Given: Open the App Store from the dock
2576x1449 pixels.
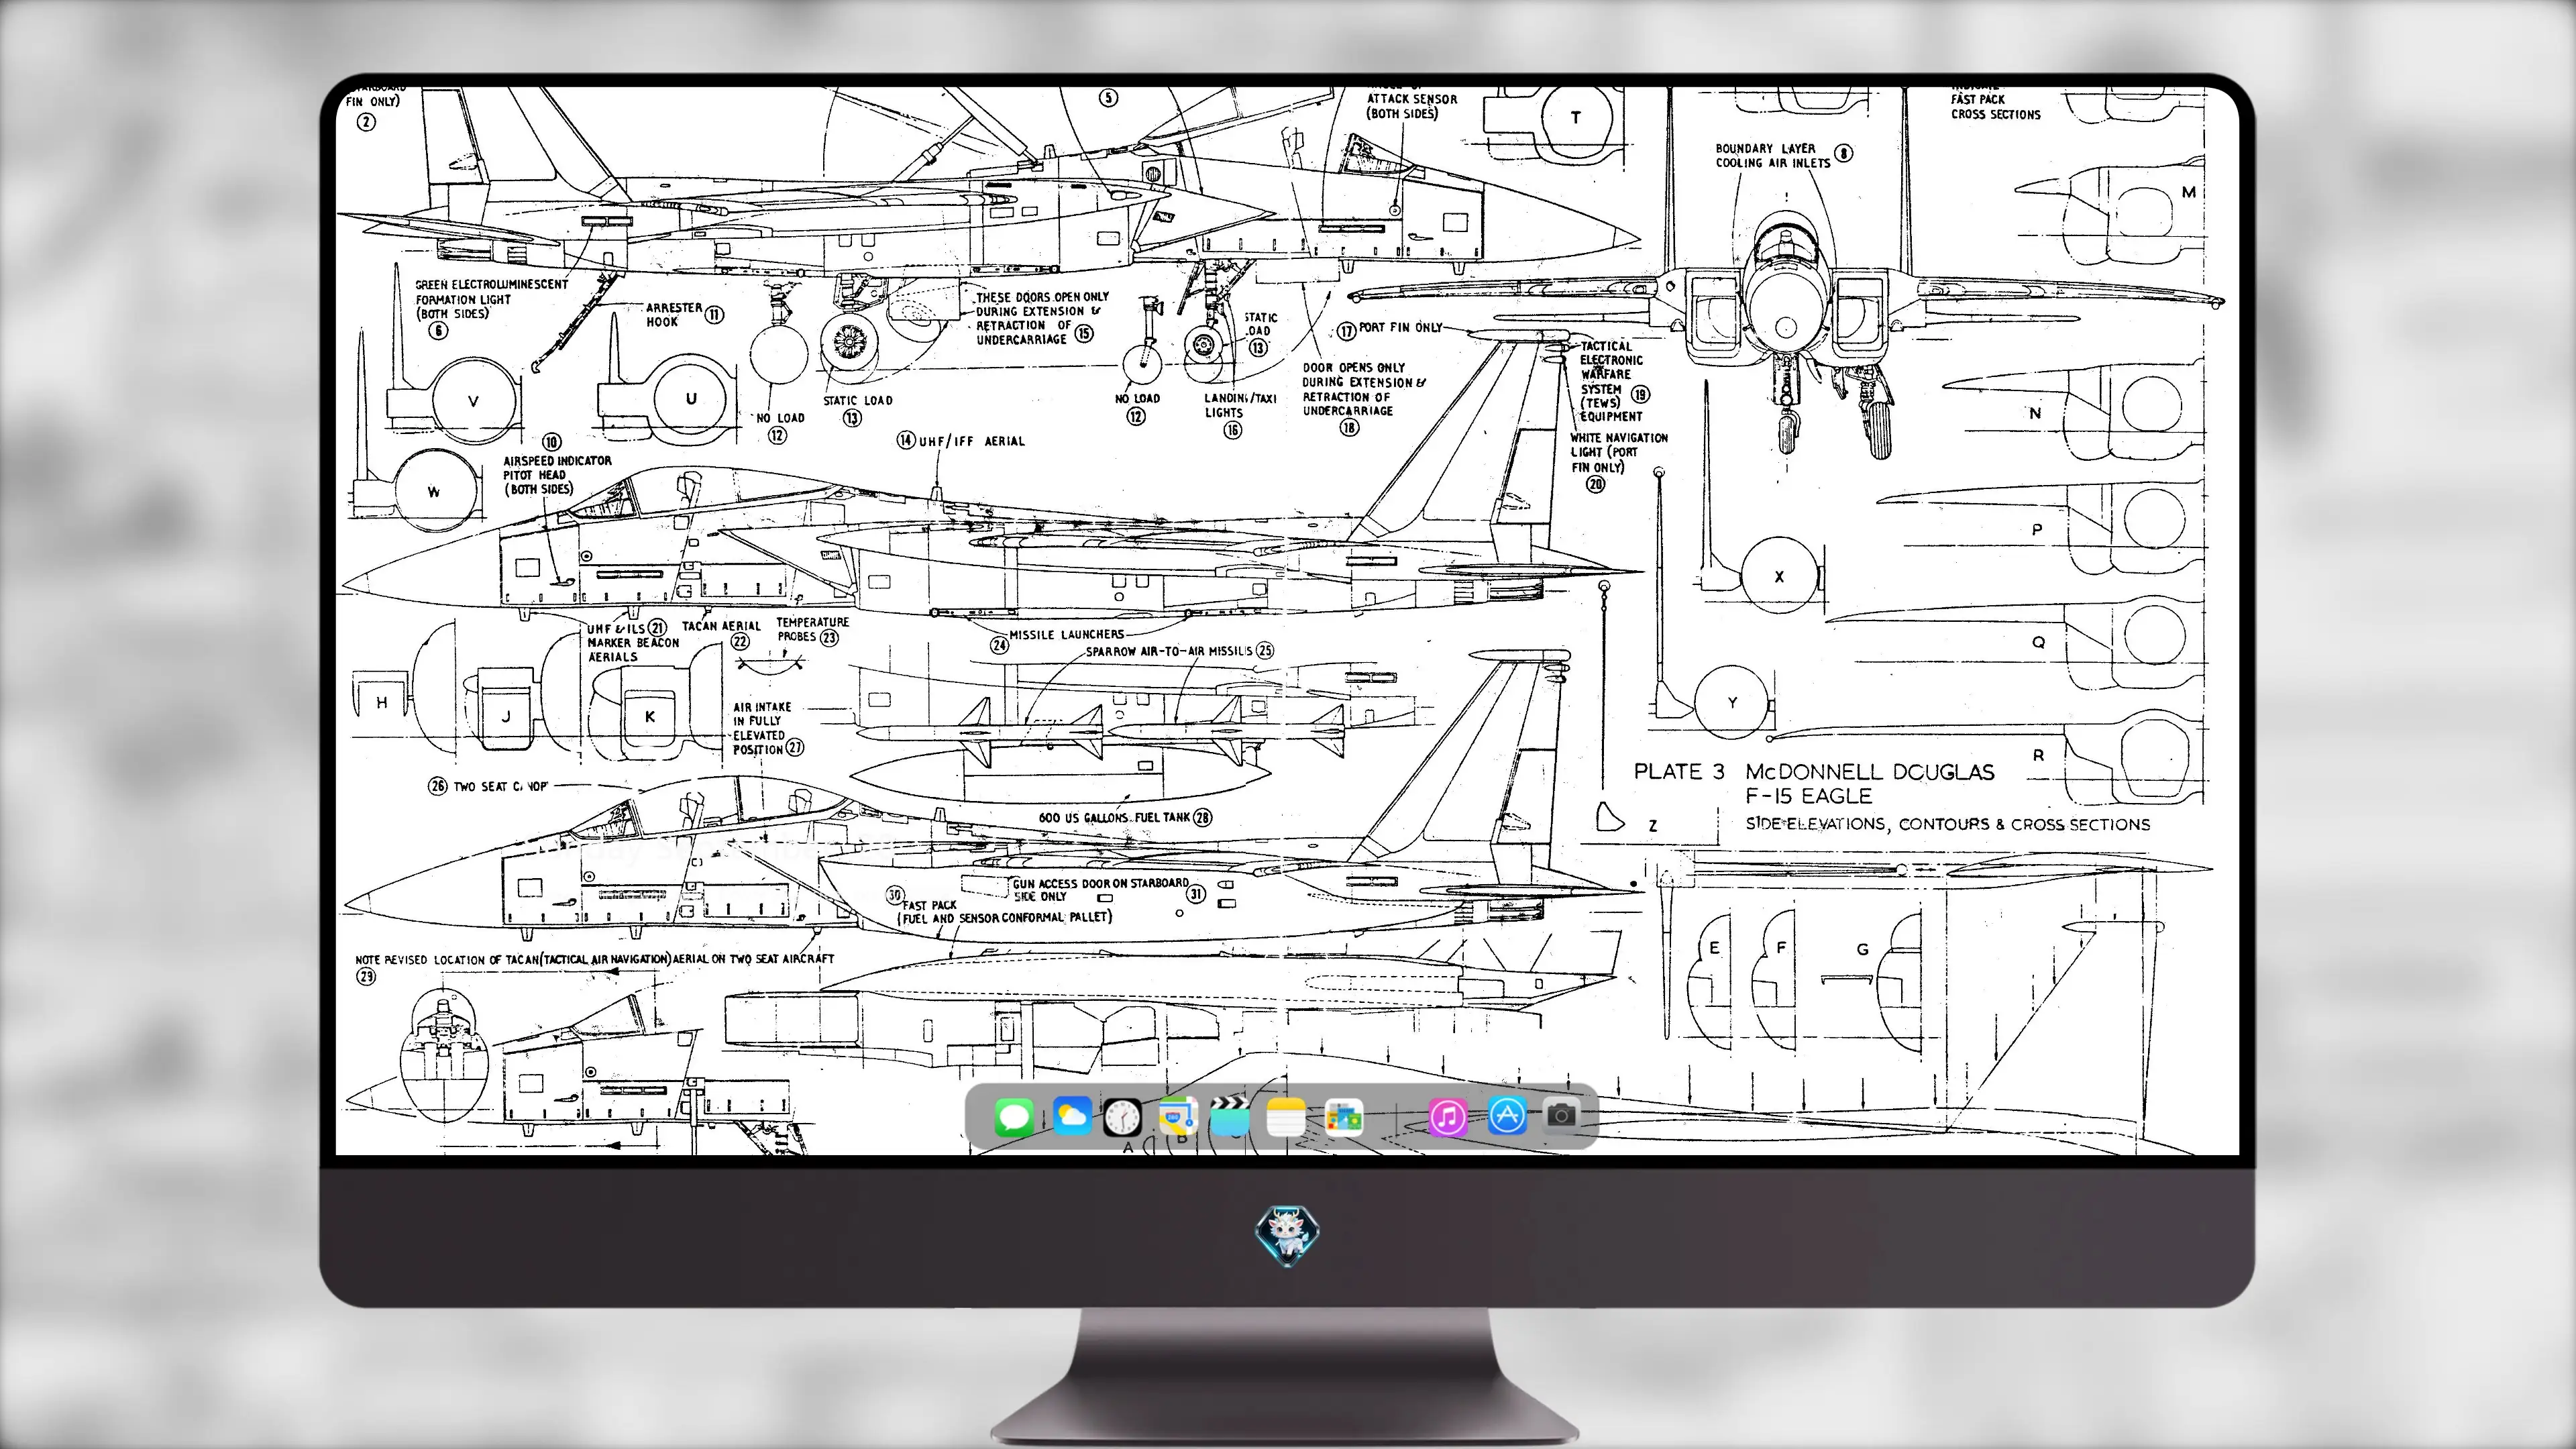Looking at the screenshot, I should click(x=1507, y=1117).
